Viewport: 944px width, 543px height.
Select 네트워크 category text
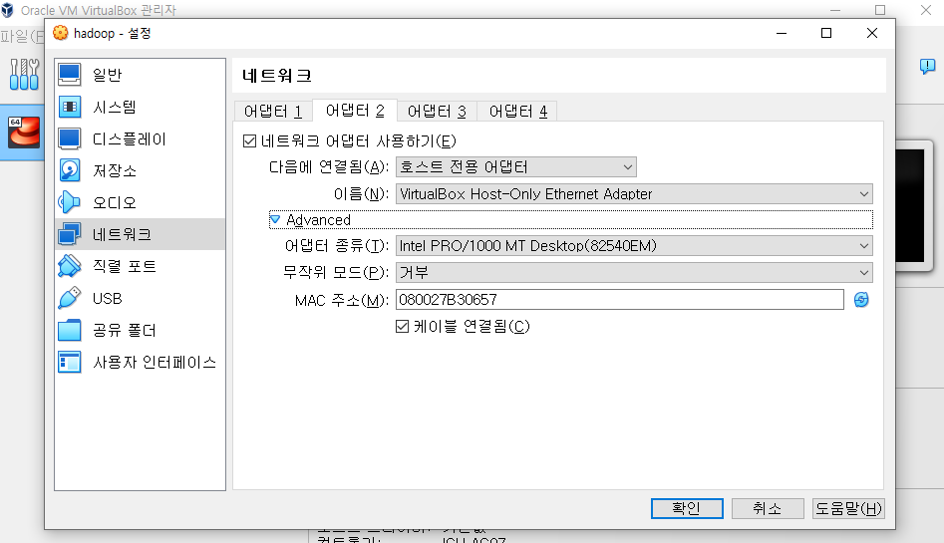coord(122,234)
